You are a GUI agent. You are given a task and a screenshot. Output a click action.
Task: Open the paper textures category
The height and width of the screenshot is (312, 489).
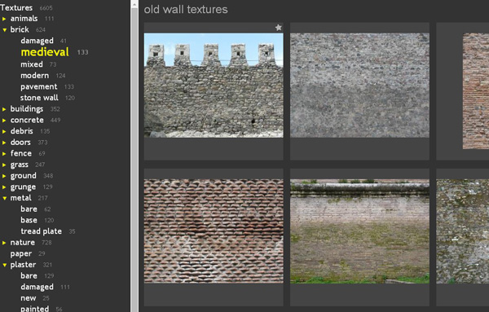point(21,253)
